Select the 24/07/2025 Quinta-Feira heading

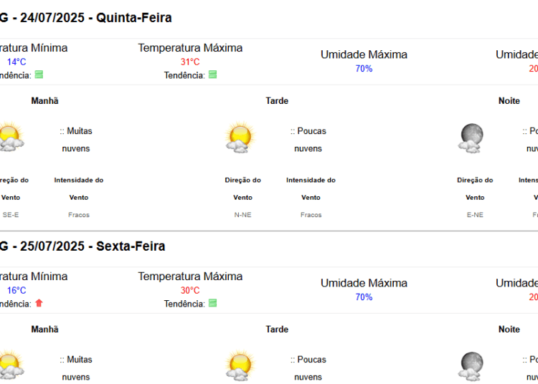point(86,18)
